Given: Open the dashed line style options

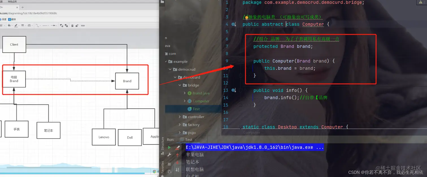Looking at the screenshot, I should (x=29, y=25).
